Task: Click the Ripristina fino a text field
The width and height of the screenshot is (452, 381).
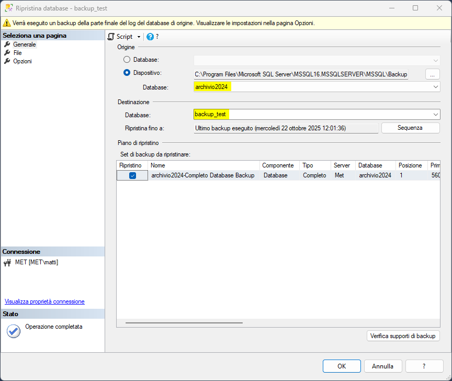Action: pyautogui.click(x=286, y=128)
